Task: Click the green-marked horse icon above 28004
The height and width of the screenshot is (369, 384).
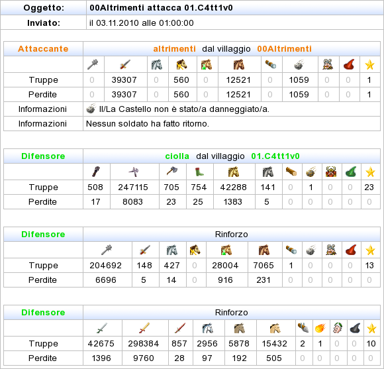Action: (x=226, y=250)
